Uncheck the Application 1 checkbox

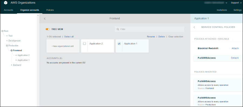[119, 44]
